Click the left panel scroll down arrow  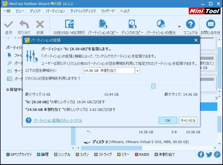73,148
